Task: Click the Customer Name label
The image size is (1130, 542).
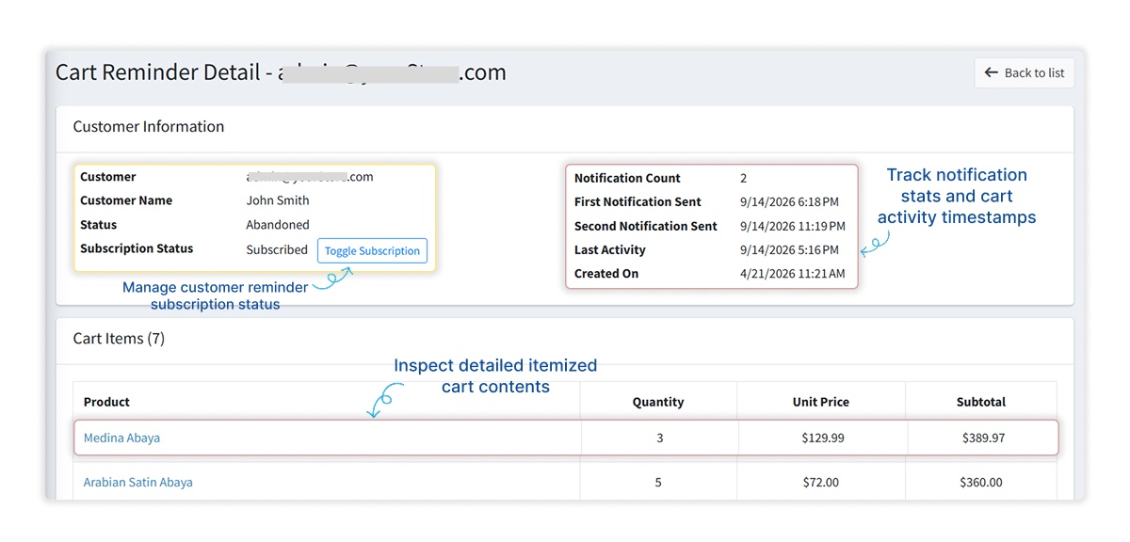Action: pos(126,200)
